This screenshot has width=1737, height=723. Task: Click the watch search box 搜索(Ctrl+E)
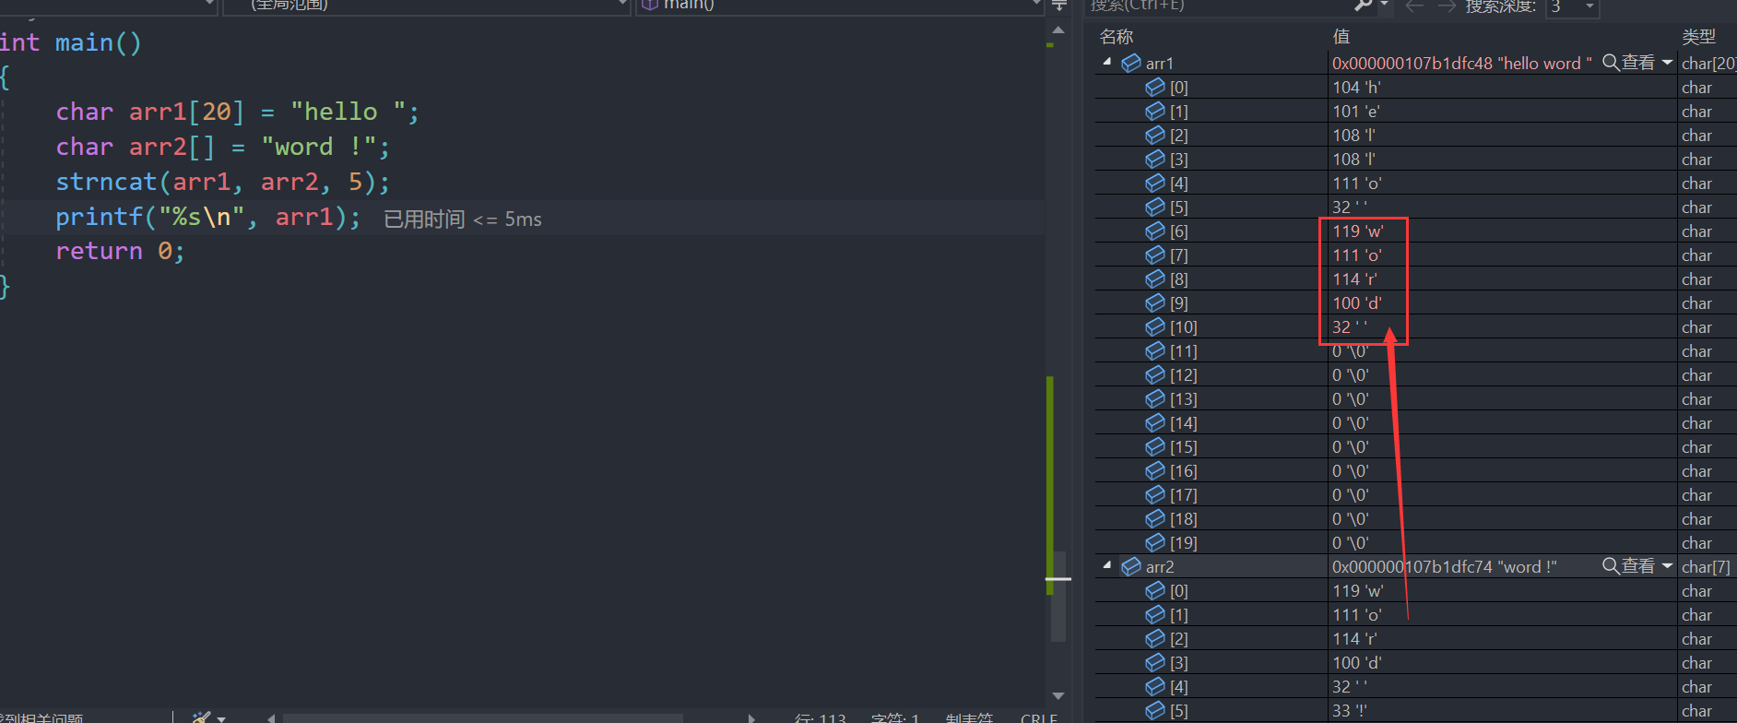(1217, 6)
